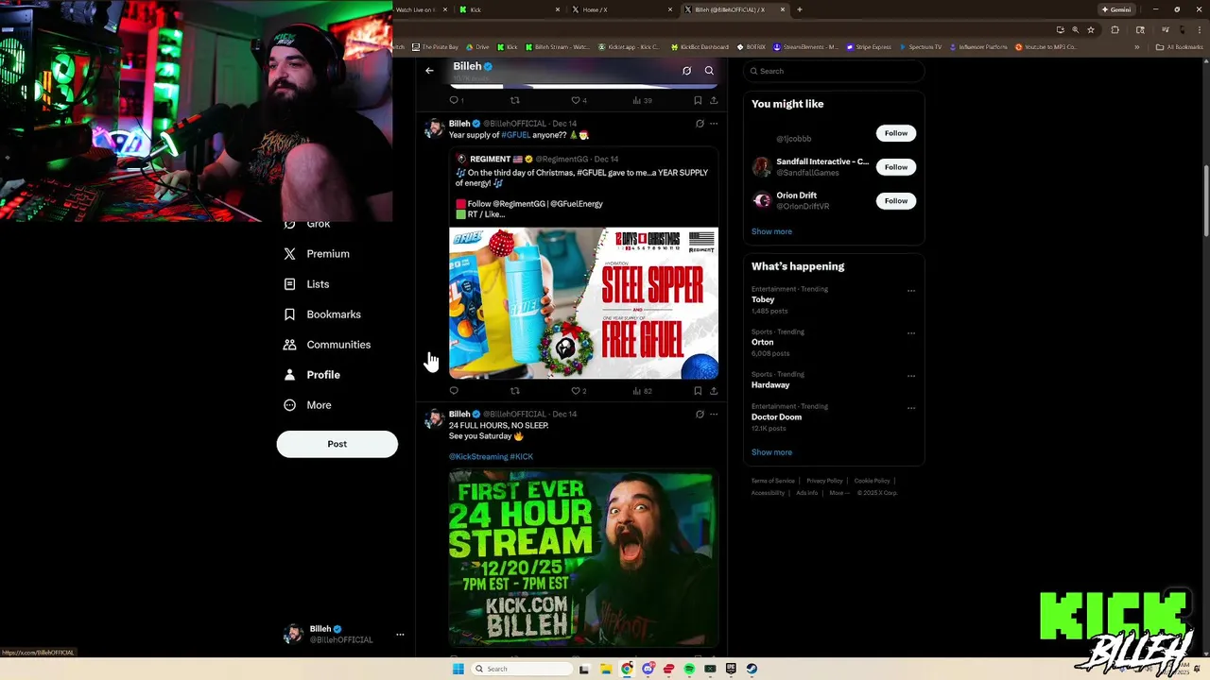Open the Doctor Doom trending topic
The image size is (1210, 680).
pos(776,417)
